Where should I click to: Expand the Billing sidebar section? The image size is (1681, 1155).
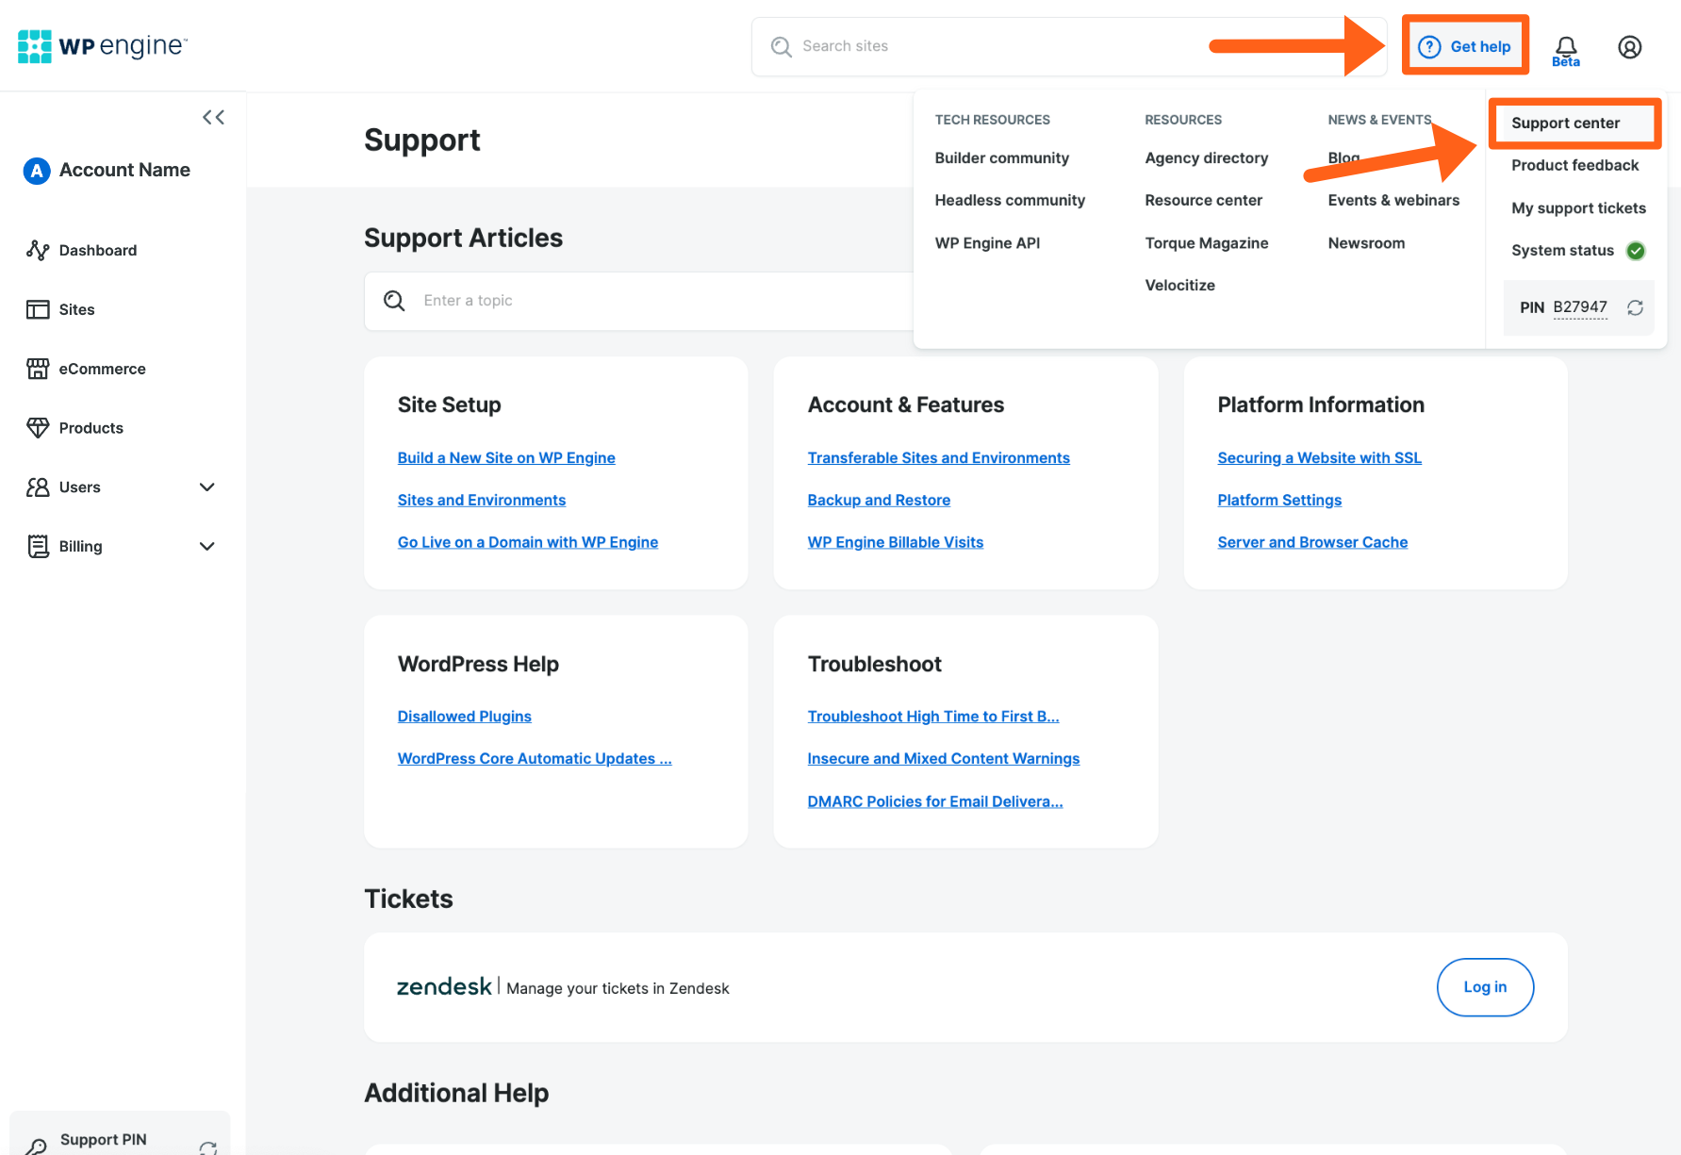pyautogui.click(x=206, y=546)
